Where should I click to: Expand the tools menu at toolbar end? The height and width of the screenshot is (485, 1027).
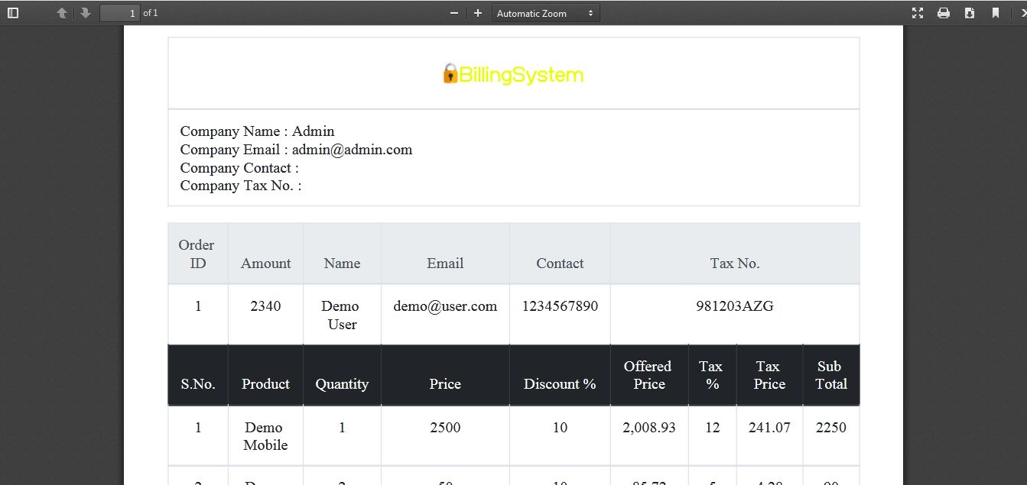tap(1022, 13)
